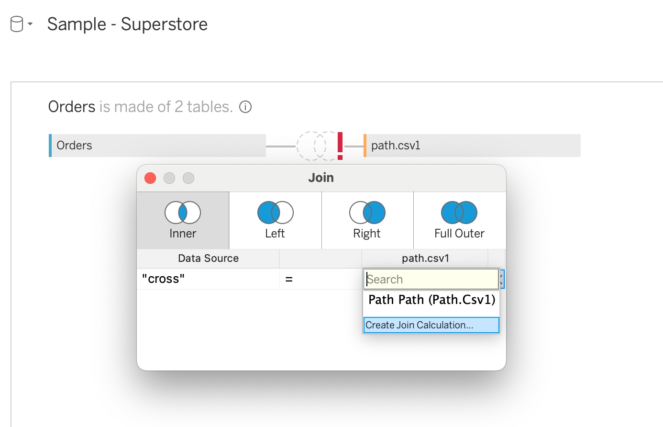Click the path.csv1 column header
The width and height of the screenshot is (663, 427).
coord(425,258)
